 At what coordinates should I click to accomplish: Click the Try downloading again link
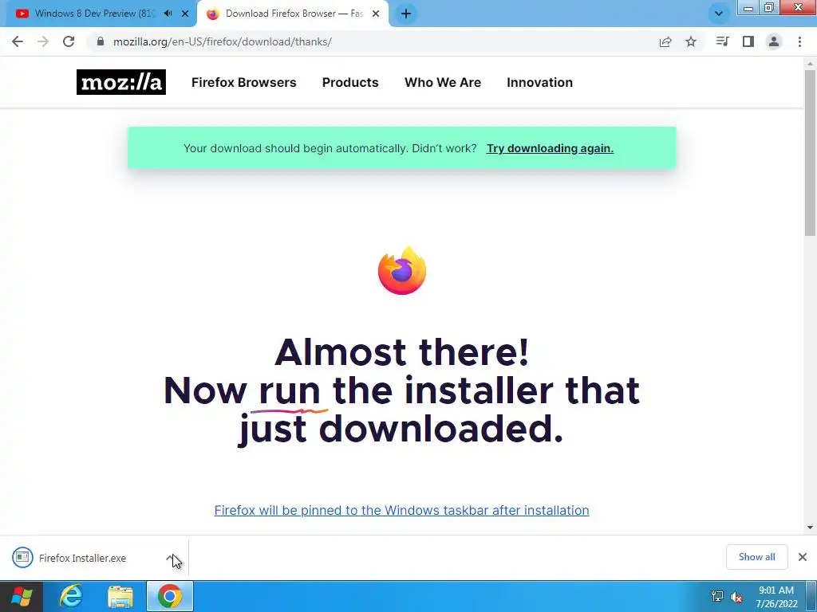(550, 148)
